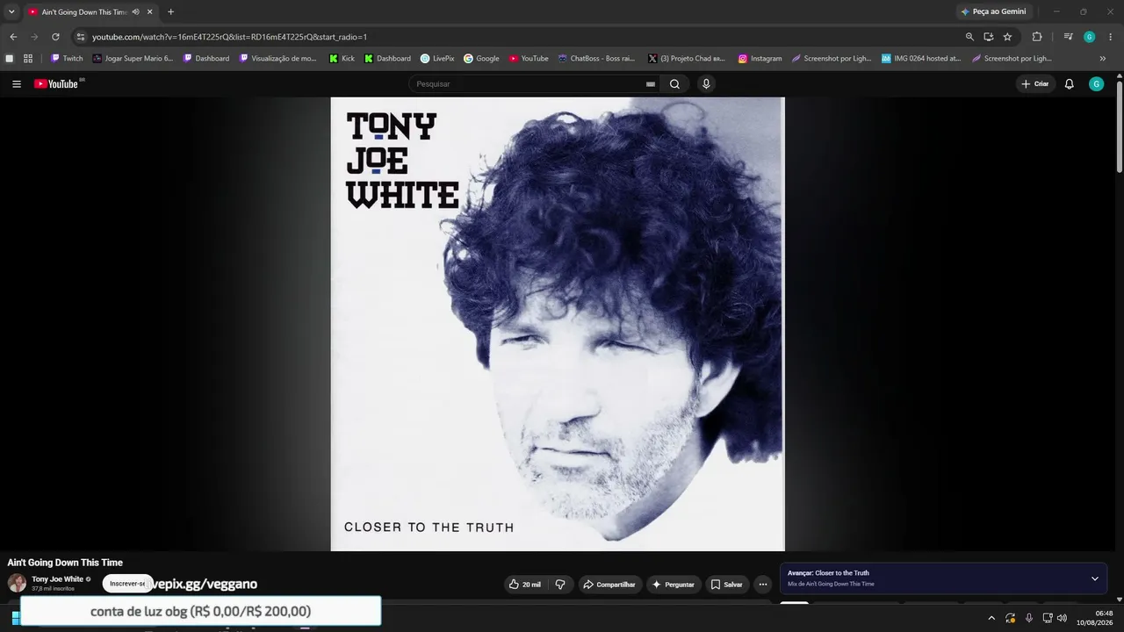Click the microphone icon in system tray
The height and width of the screenshot is (632, 1124).
pyautogui.click(x=1029, y=618)
